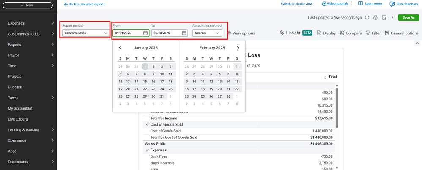Click the report's vertical scrollbar
422x170 pixels.
point(337,106)
